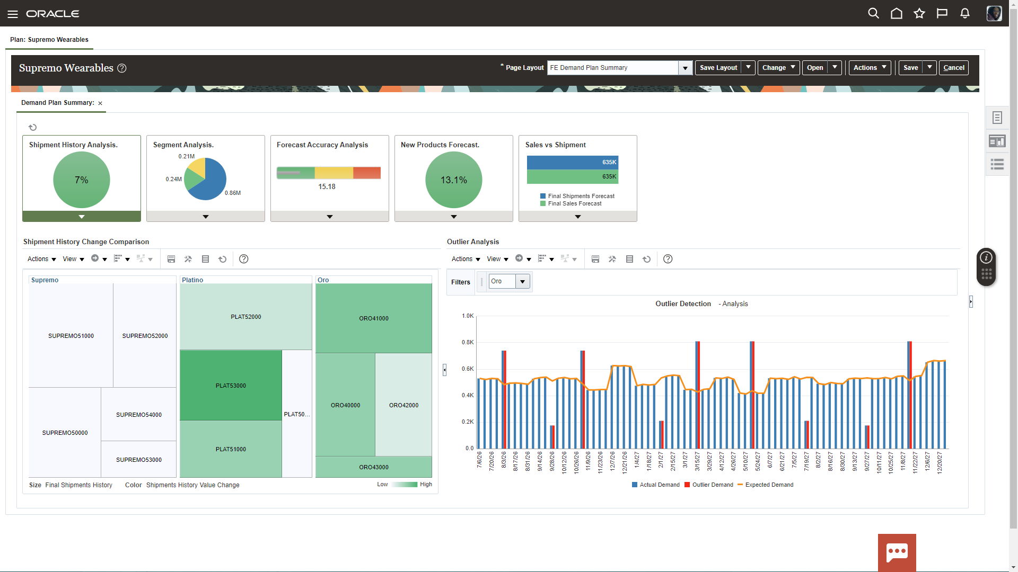Screen dimensions: 1018x572
Task: Expand the Shipment History Analysis tile
Action: [81, 217]
